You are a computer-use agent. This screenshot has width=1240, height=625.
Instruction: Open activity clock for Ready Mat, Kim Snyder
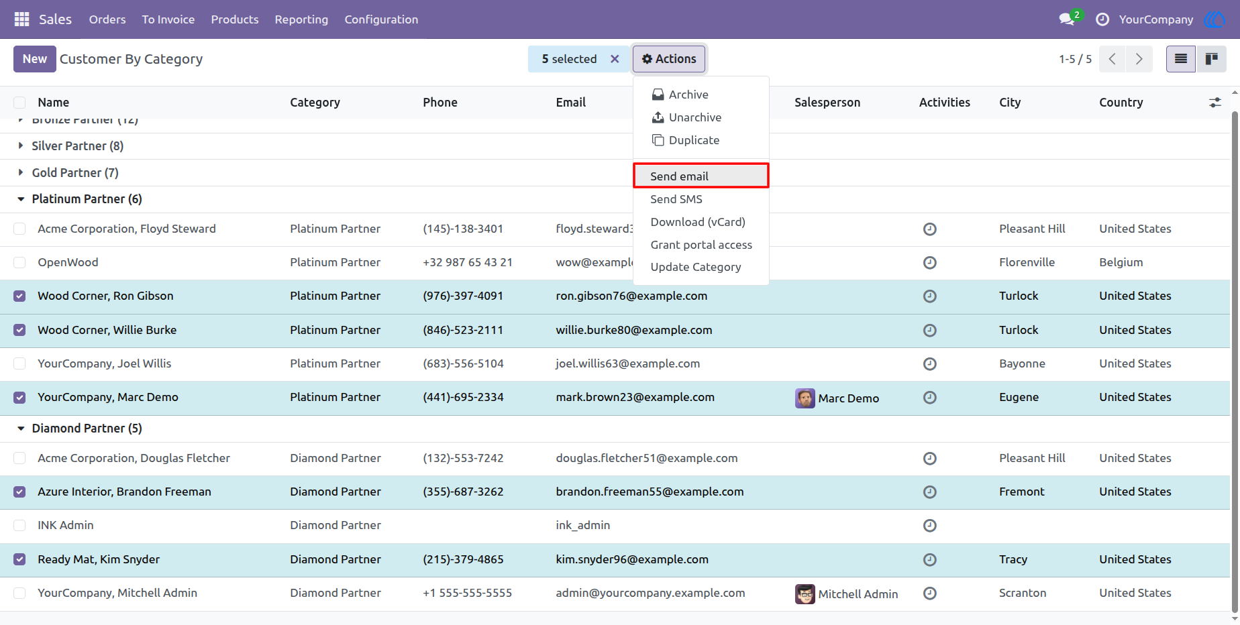pos(930,560)
